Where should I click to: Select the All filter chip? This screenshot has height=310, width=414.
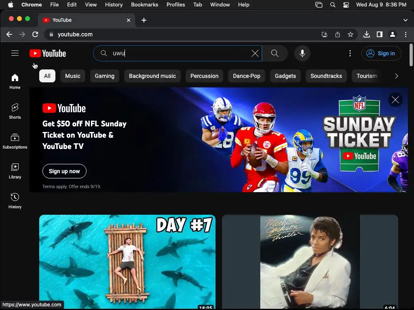(47, 76)
